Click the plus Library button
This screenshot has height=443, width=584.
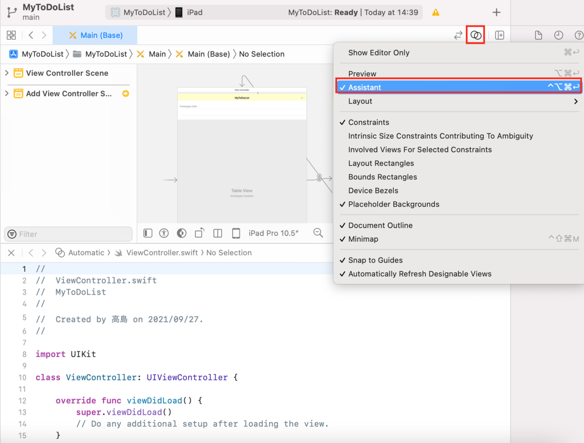[496, 13]
